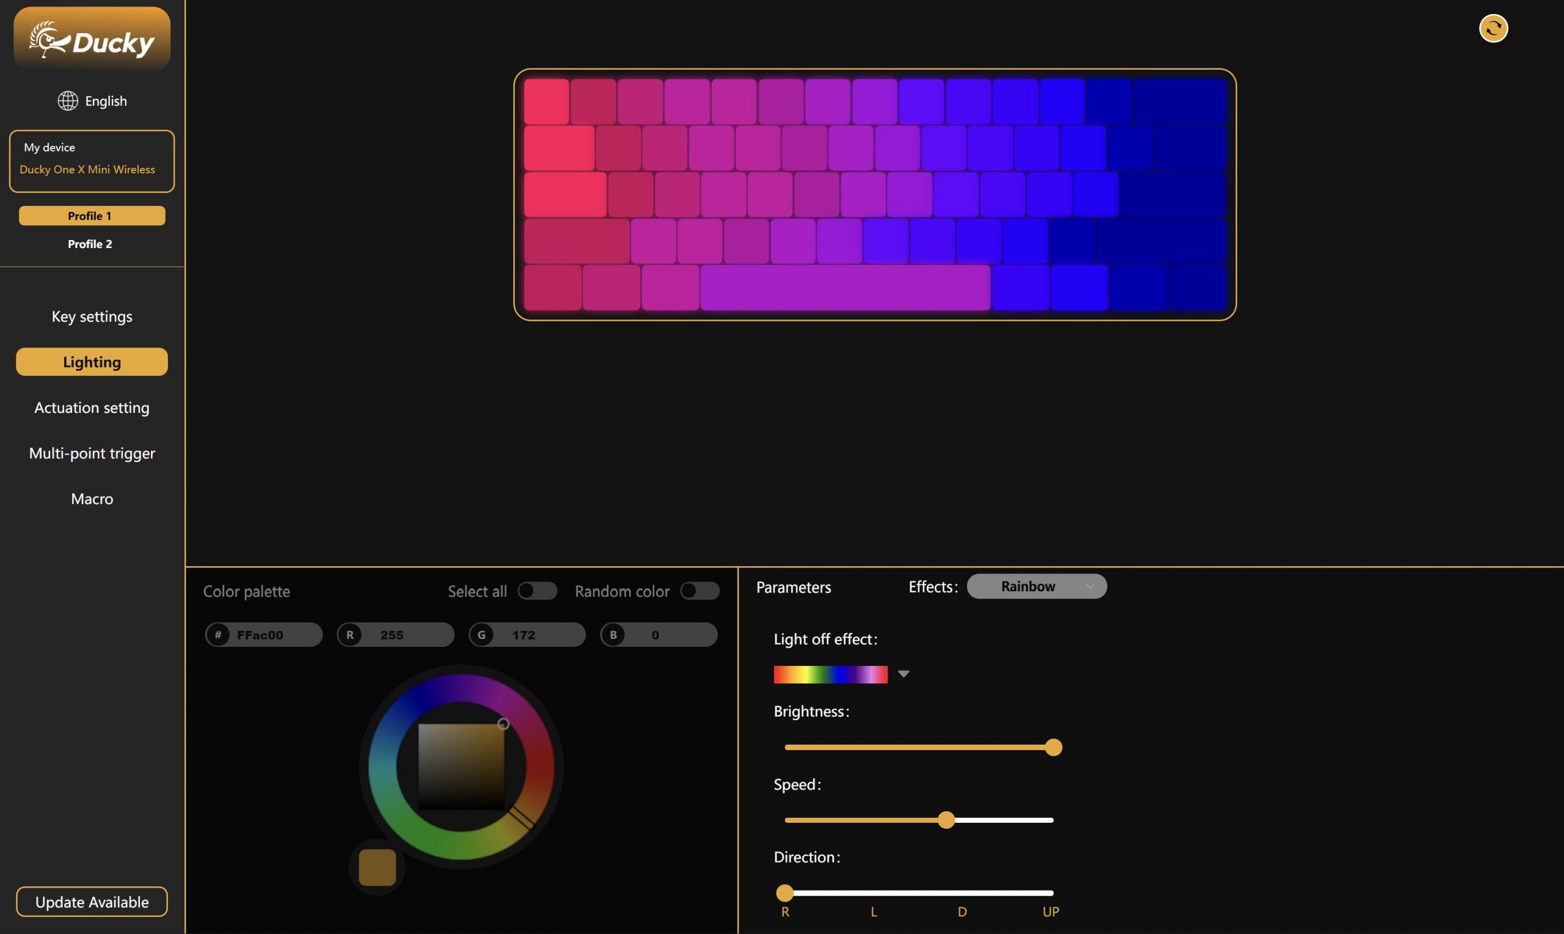Enable the Random color switch

[700, 591]
